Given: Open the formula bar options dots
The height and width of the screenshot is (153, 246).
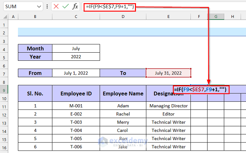Looking at the screenshot, I should tap(47, 6).
